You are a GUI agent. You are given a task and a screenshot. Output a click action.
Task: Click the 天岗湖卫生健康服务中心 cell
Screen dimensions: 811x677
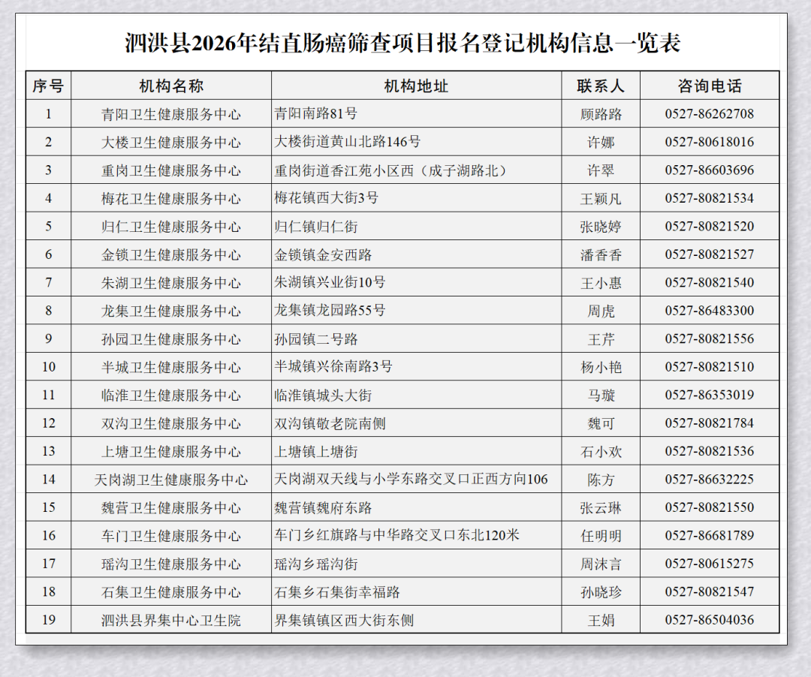pyautogui.click(x=171, y=480)
